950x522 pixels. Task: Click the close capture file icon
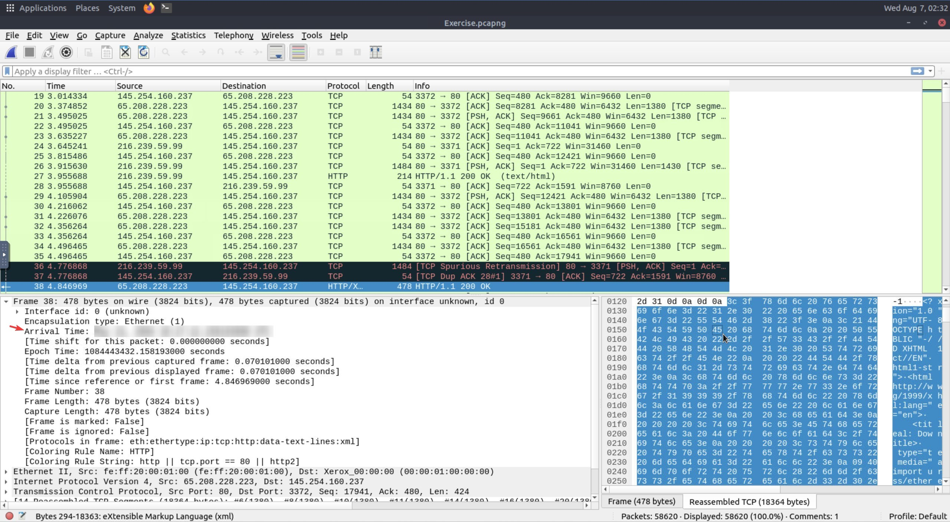click(125, 52)
